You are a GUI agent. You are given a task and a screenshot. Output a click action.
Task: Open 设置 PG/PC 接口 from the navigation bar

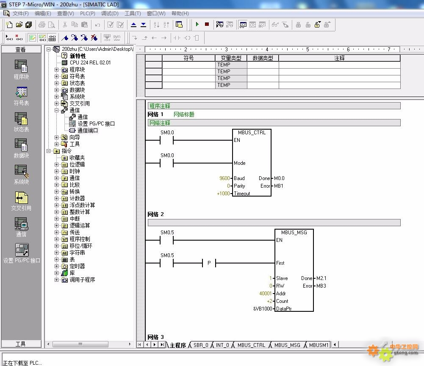(22, 253)
